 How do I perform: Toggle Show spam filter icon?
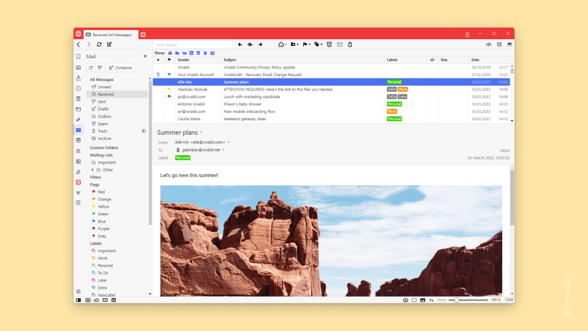198,53
